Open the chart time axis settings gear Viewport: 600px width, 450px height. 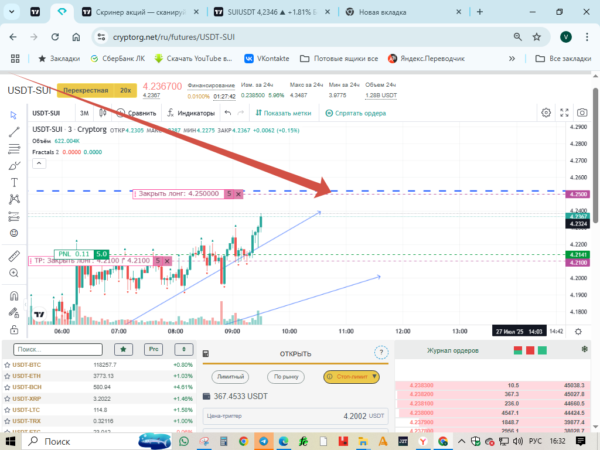coord(578,332)
